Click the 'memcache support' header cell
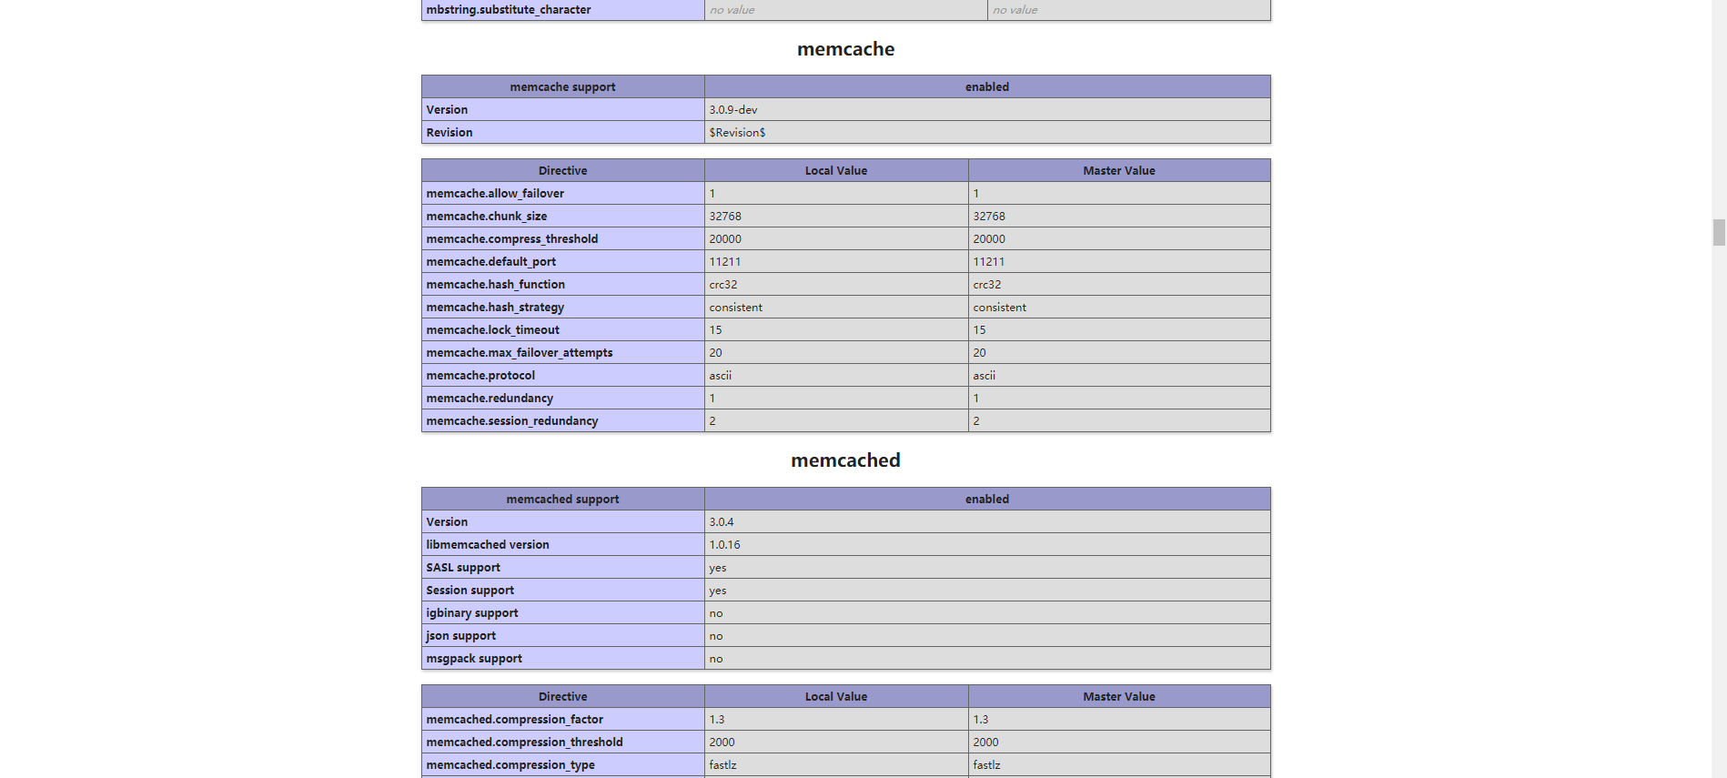 point(563,87)
